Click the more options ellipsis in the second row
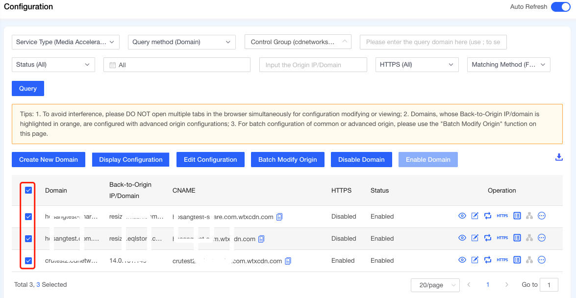Screen dimensions: 576x298 point(542,238)
